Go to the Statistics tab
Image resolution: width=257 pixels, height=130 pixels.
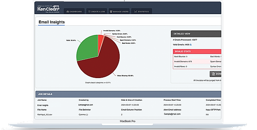point(142,11)
